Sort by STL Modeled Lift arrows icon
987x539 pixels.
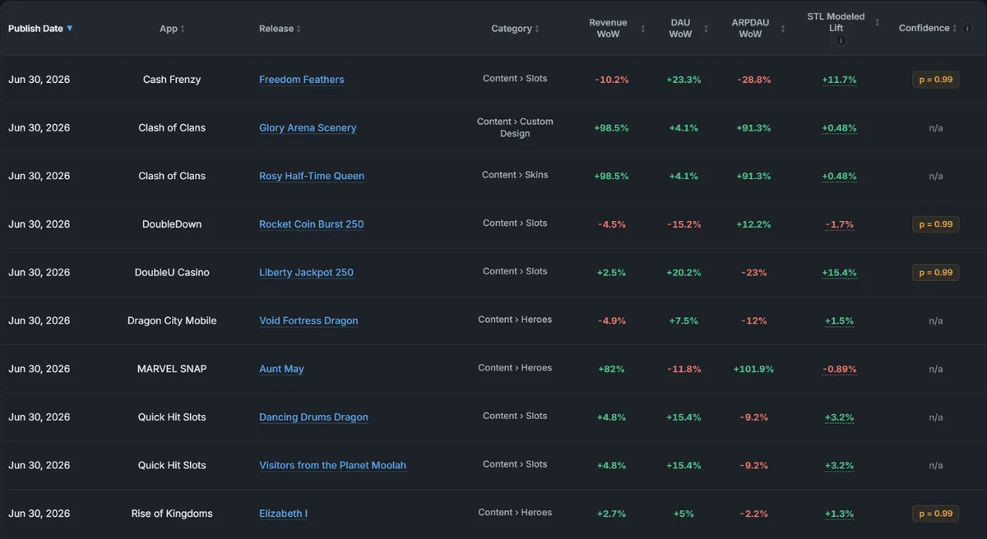tap(877, 22)
